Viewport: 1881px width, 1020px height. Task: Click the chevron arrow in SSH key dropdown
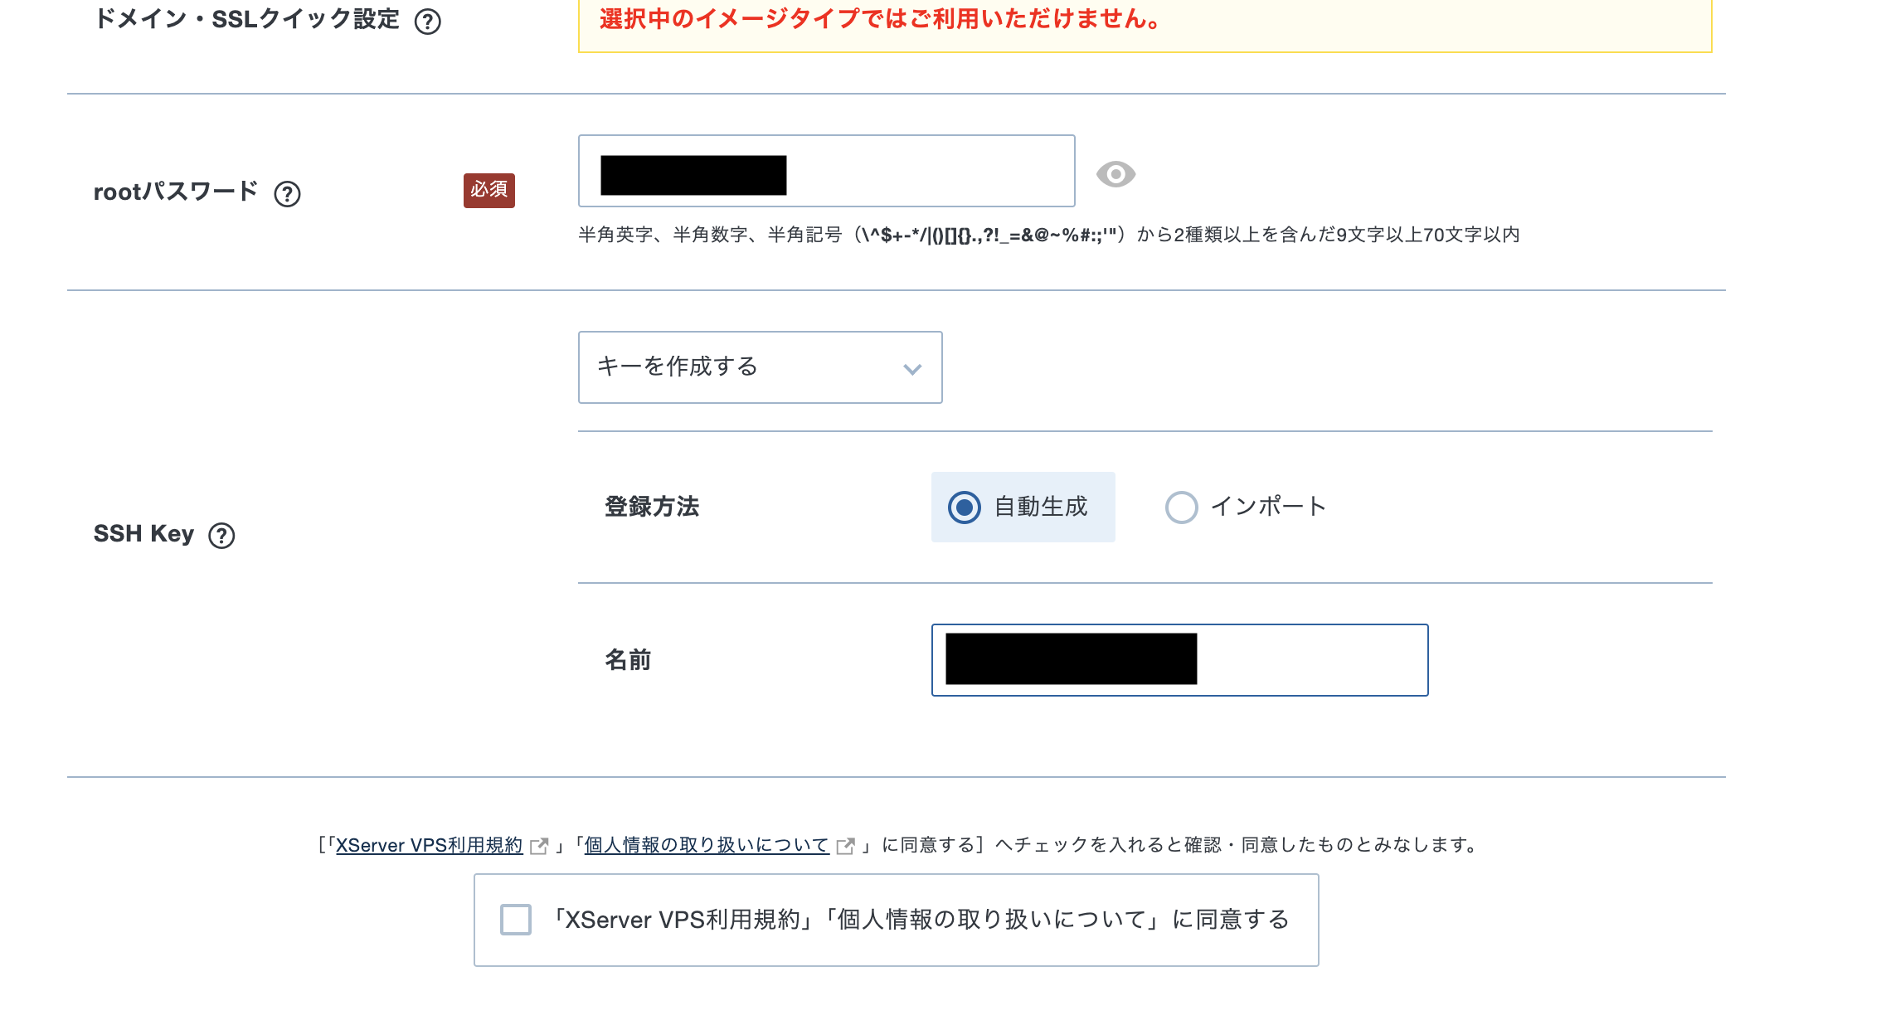pyautogui.click(x=912, y=369)
